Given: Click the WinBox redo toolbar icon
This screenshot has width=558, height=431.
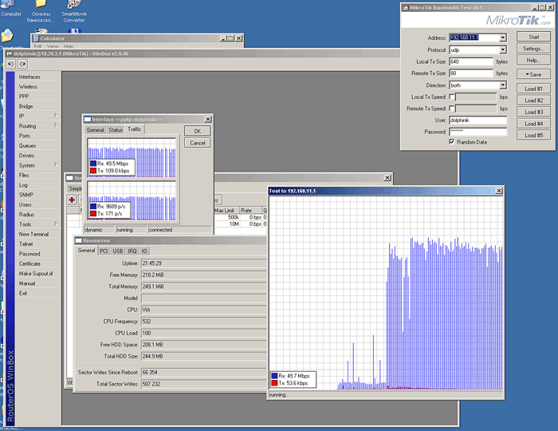Looking at the screenshot, I should pyautogui.click(x=23, y=64).
